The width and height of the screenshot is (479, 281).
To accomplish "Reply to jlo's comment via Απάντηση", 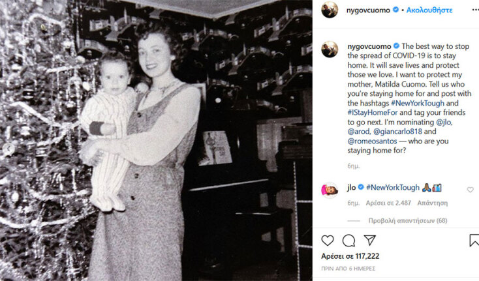I will 432,203.
